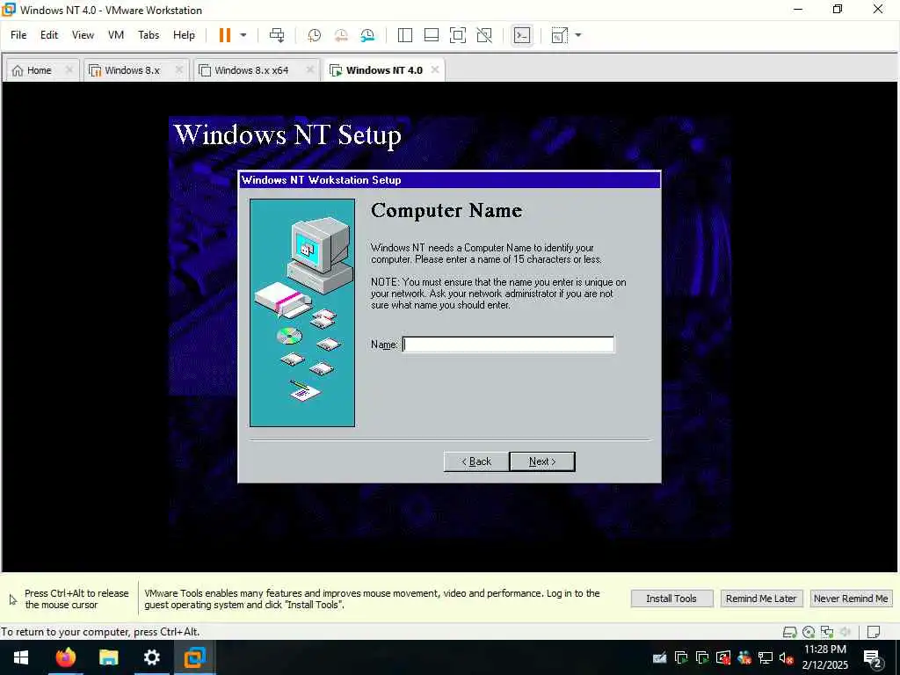This screenshot has height=675, width=900.
Task: Open the VM menu
Action: pos(115,35)
